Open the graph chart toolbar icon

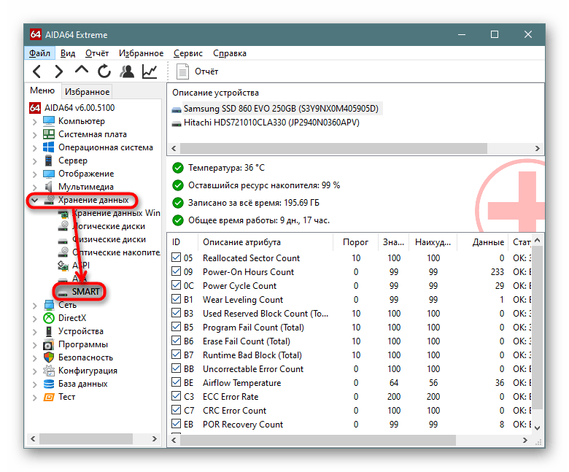pyautogui.click(x=150, y=71)
